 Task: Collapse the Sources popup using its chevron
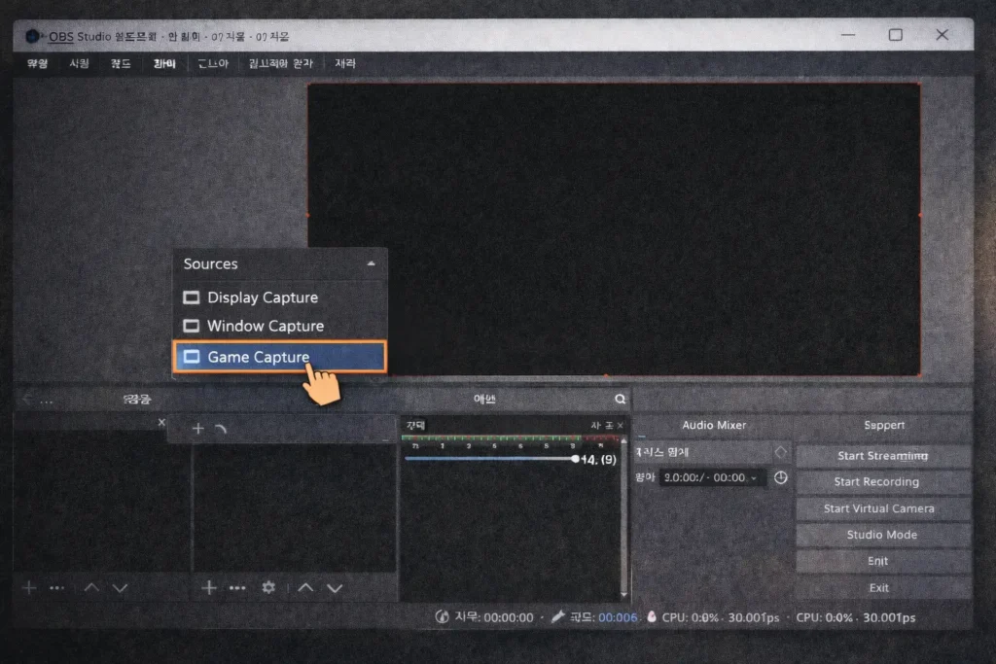pos(372,263)
